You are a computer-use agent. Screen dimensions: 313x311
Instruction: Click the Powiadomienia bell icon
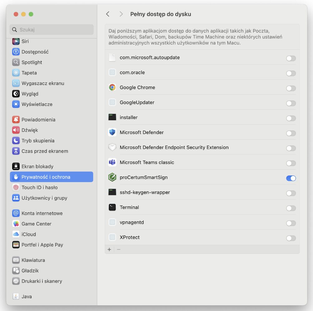(16, 120)
